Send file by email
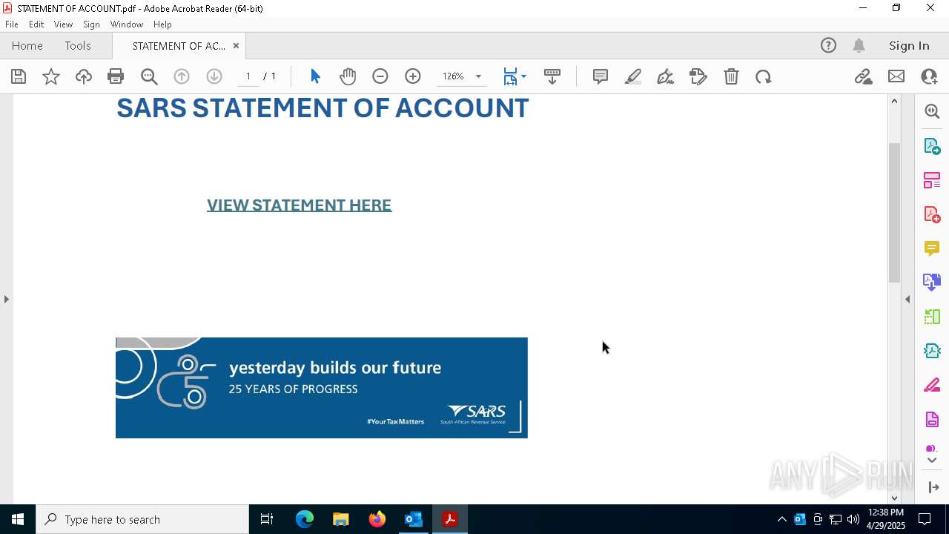The height and width of the screenshot is (534, 949). click(x=896, y=76)
